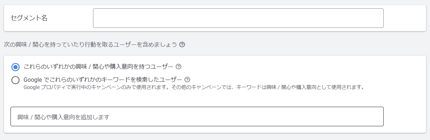Click label text これらのいずれかの興味 / 関心や購入意向を持つユーザー
This screenshot has width=430, height=140.
point(98,67)
